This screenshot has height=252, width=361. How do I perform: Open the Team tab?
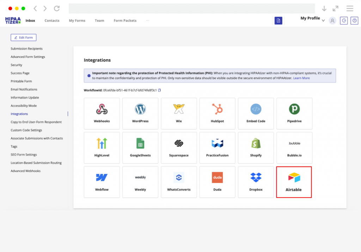(99, 20)
